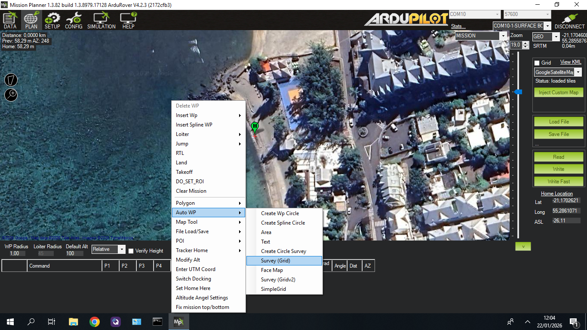Click the magnifier zoom icon on map
Screen dimensions: 587x330
click(11, 95)
